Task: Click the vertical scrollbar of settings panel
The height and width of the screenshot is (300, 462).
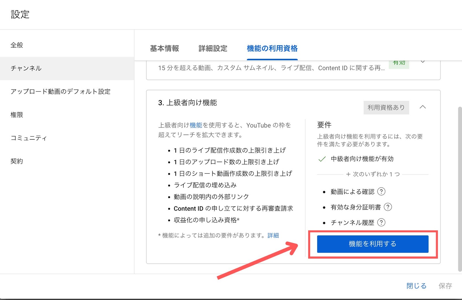Action: point(460,189)
